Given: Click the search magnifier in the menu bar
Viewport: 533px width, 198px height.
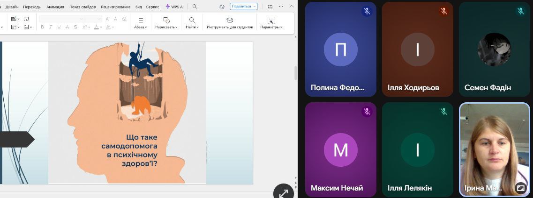Looking at the screenshot, I should [195, 7].
